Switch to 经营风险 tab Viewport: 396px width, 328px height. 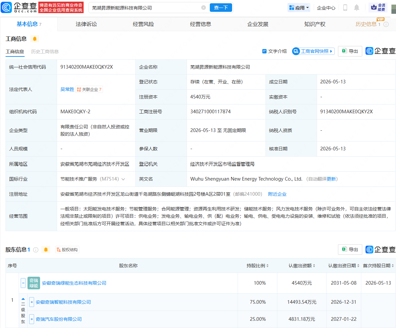pyautogui.click(x=143, y=24)
